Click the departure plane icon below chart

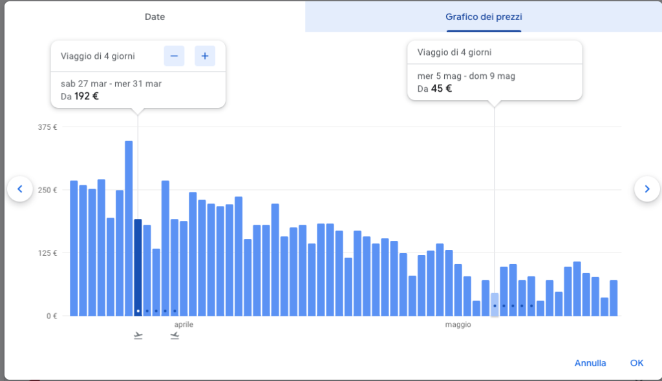[138, 336]
